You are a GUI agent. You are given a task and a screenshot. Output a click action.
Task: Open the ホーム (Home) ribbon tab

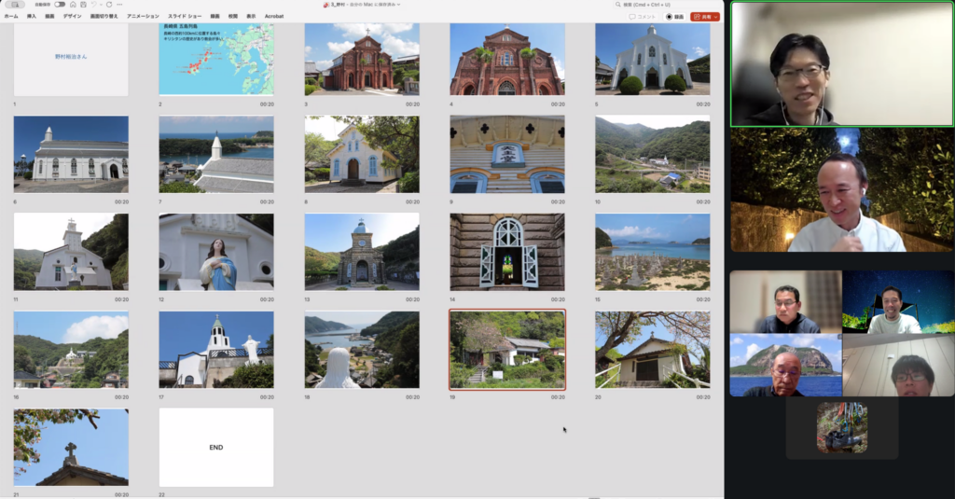coord(11,17)
